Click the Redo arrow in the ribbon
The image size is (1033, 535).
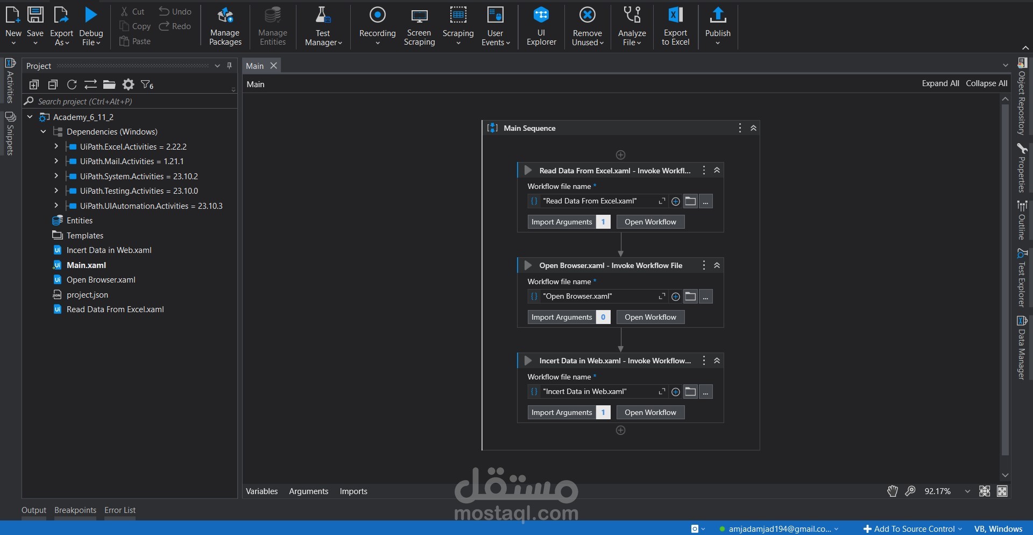175,26
